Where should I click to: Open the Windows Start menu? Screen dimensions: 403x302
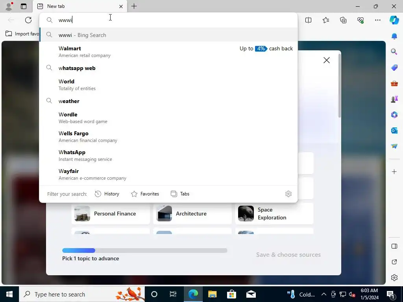click(x=9, y=294)
